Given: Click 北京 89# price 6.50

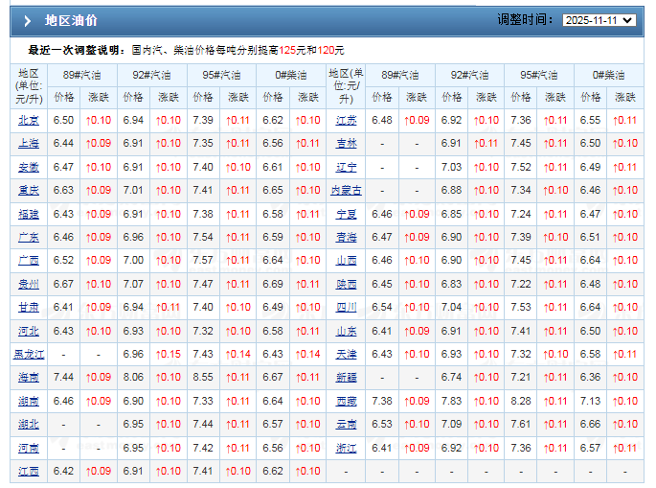Looking at the screenshot, I should coord(63,120).
